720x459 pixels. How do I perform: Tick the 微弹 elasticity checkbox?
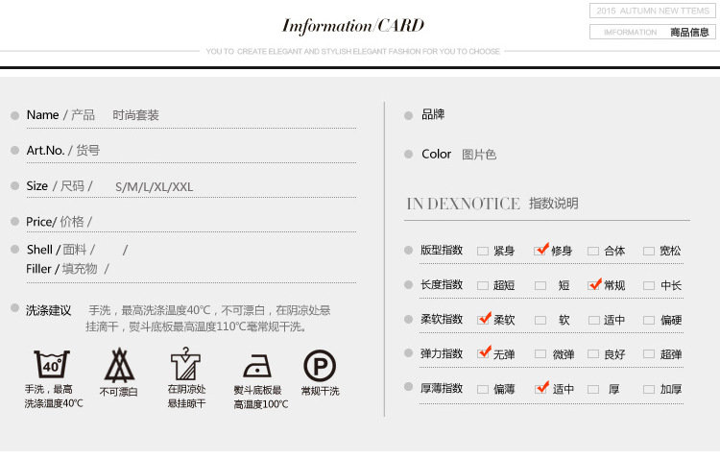pyautogui.click(x=540, y=354)
